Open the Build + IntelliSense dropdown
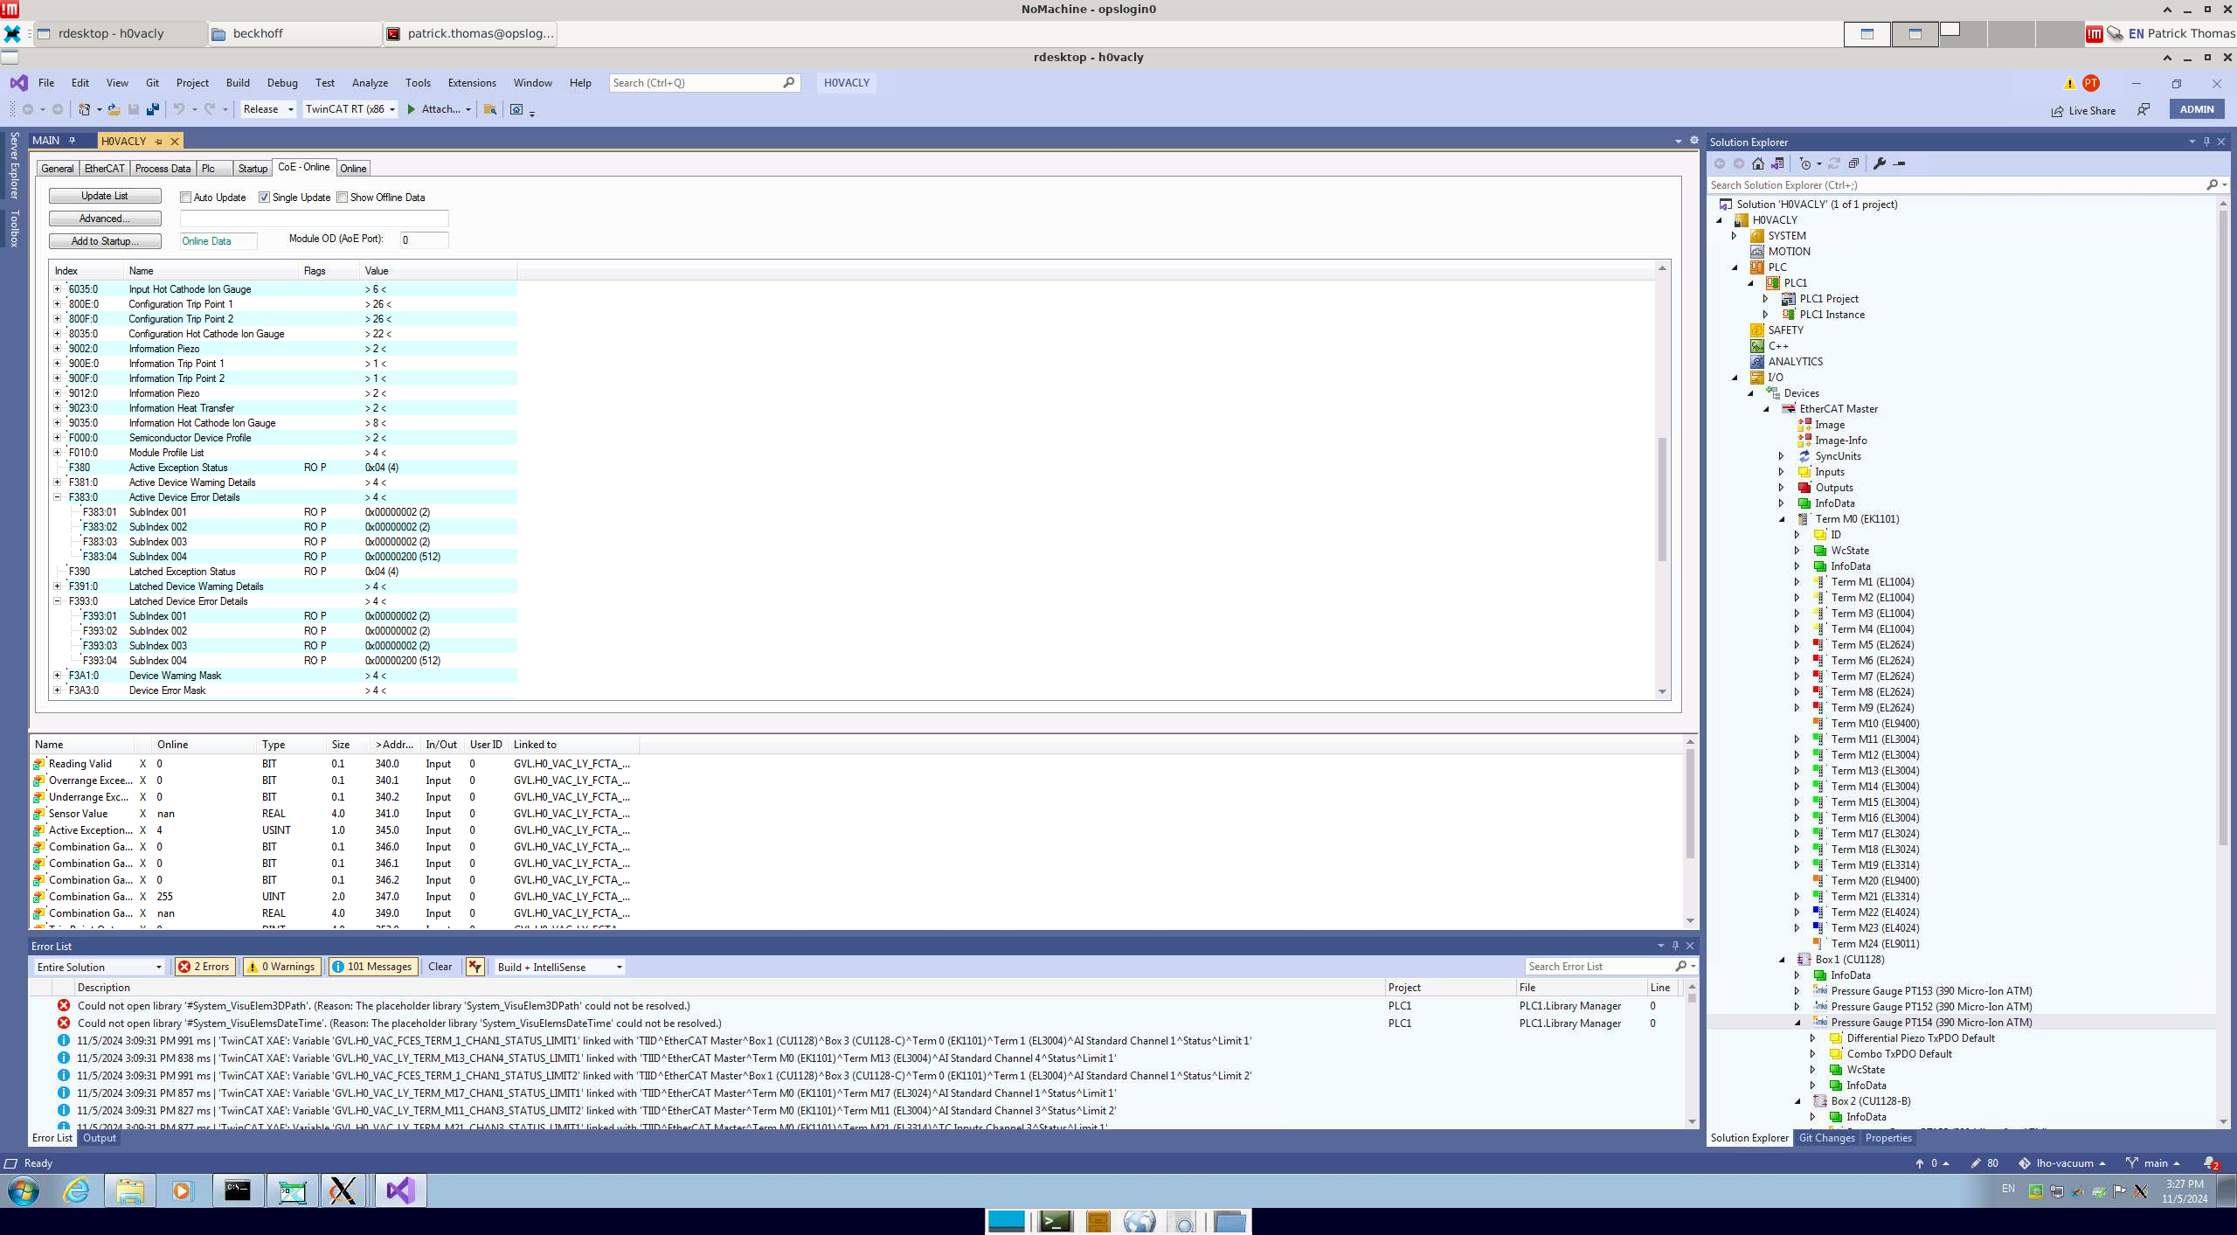 click(559, 967)
